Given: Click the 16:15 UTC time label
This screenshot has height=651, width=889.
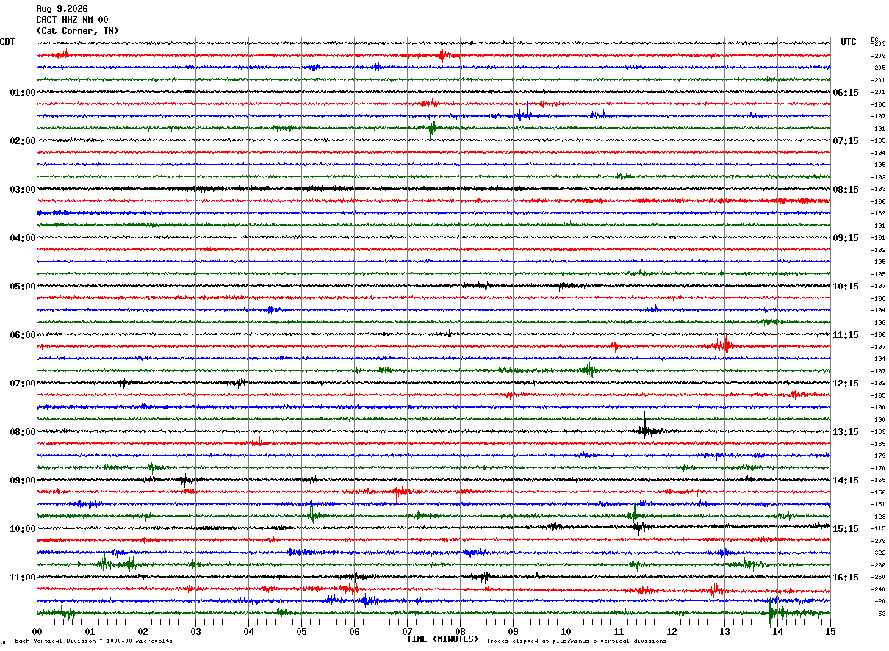Looking at the screenshot, I should tap(846, 578).
